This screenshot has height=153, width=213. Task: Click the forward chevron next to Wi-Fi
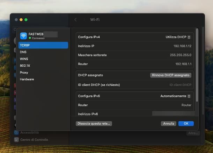coord(85,20)
